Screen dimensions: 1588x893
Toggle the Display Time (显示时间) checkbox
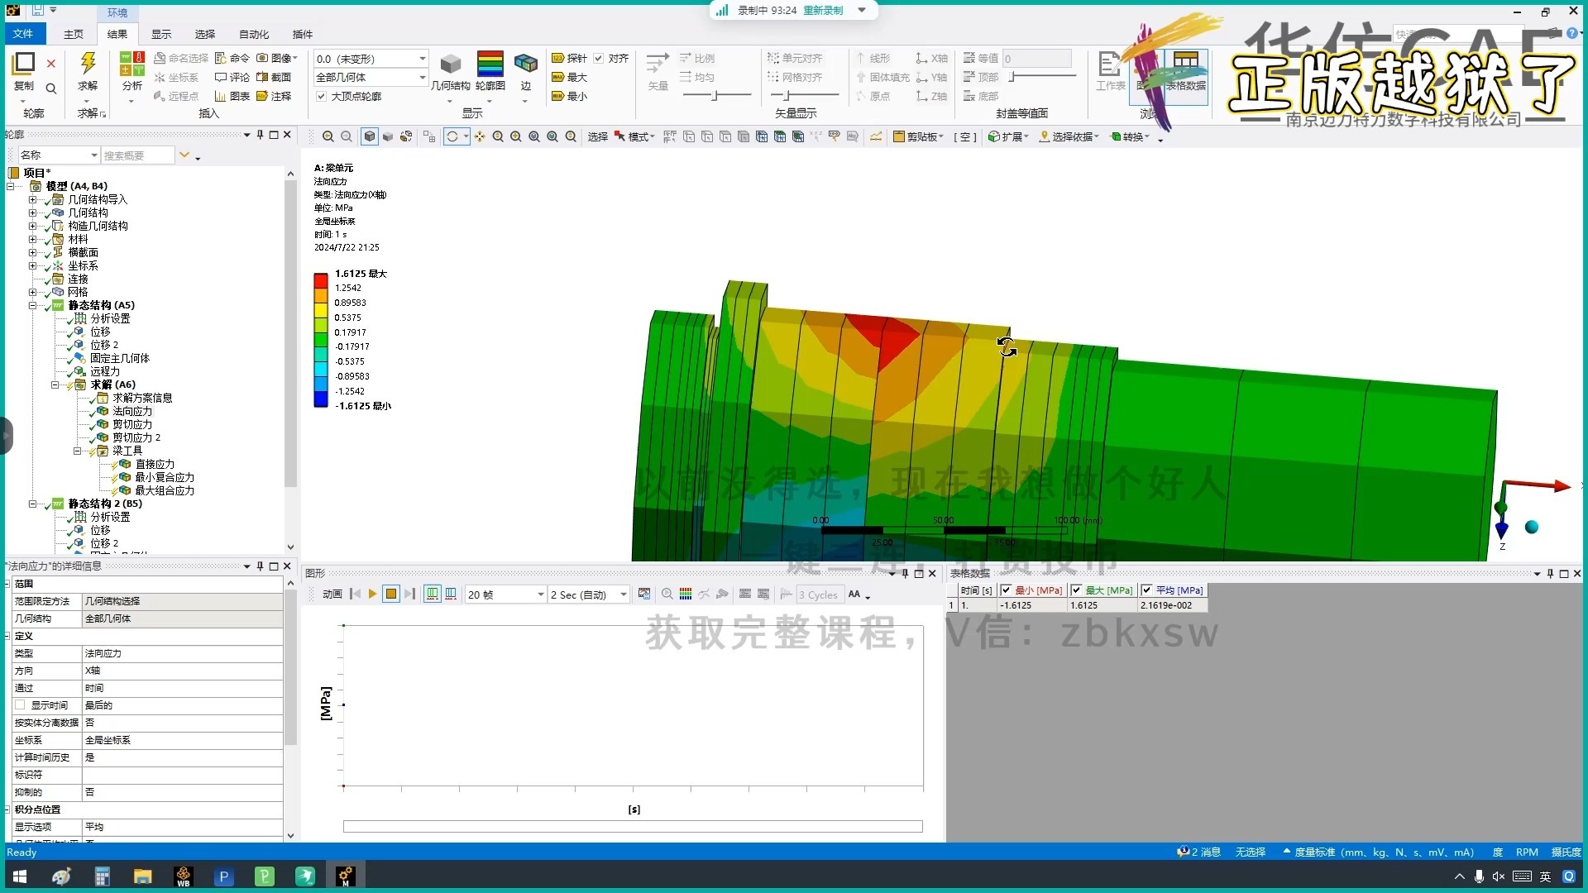click(20, 705)
